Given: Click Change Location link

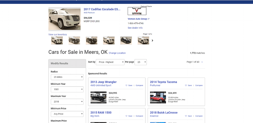Looking at the screenshot, I should 117,53.
